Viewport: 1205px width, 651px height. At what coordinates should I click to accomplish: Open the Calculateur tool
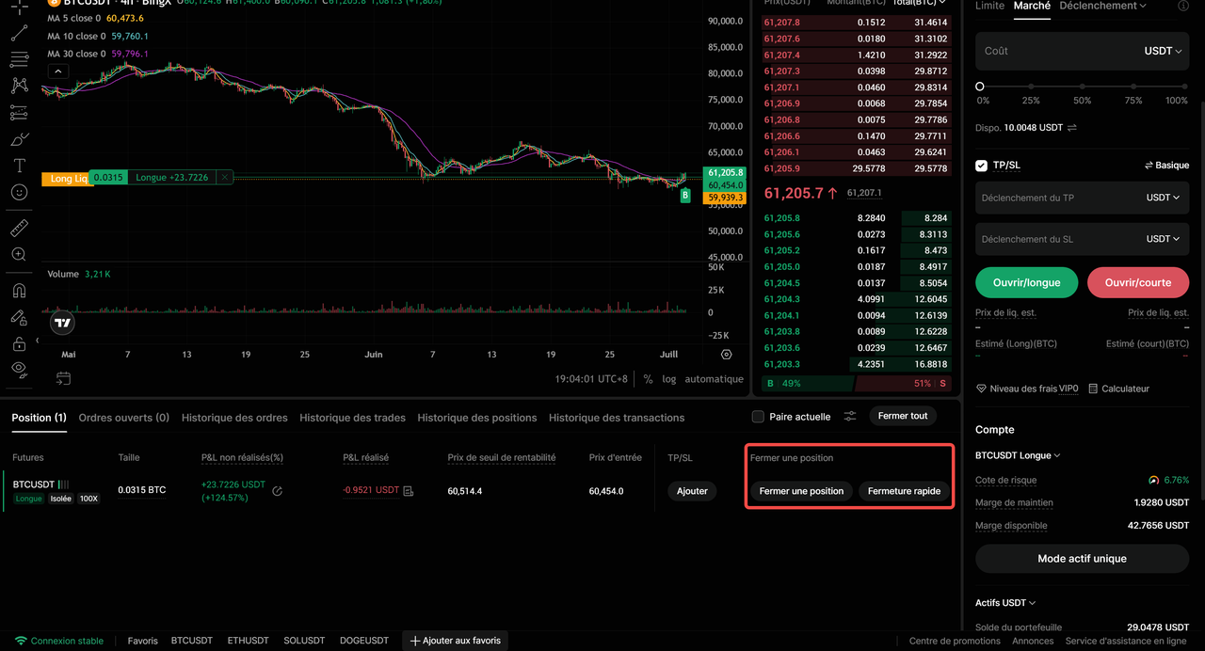(x=1118, y=389)
